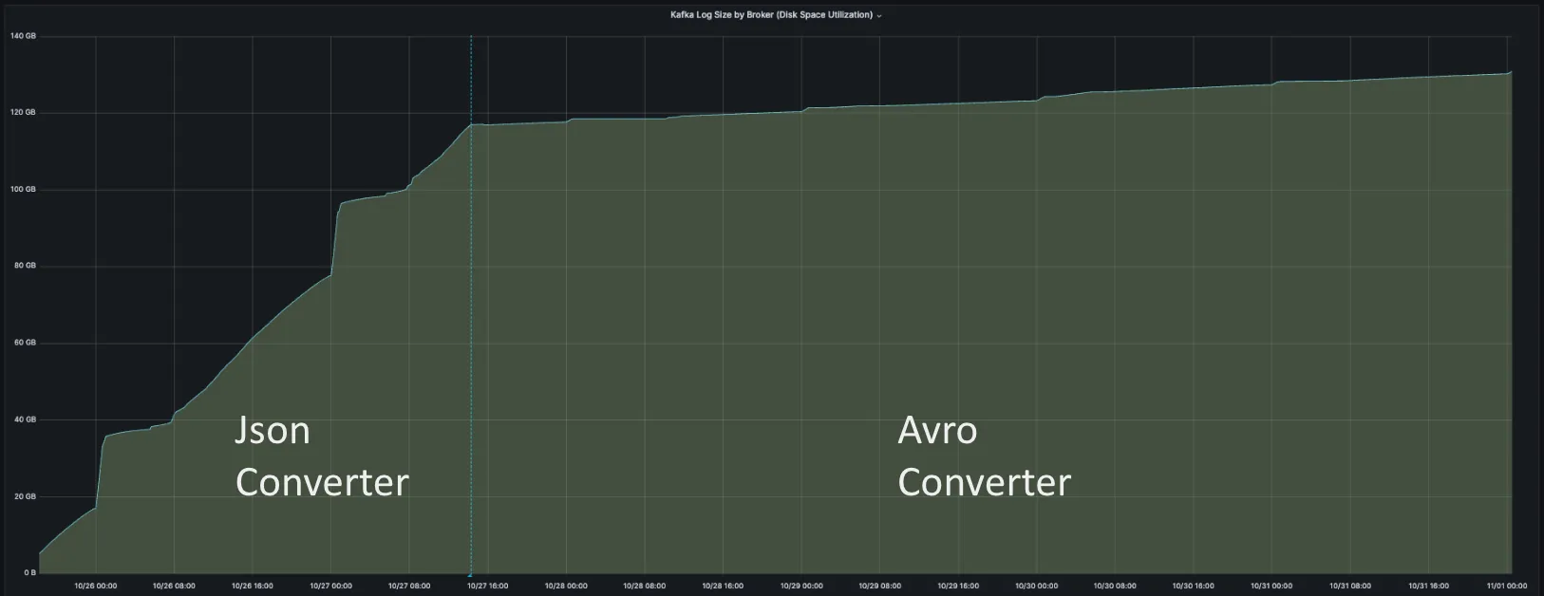Click the 100 GB y-axis label
Screen dimensions: 1544x596
click(23, 190)
